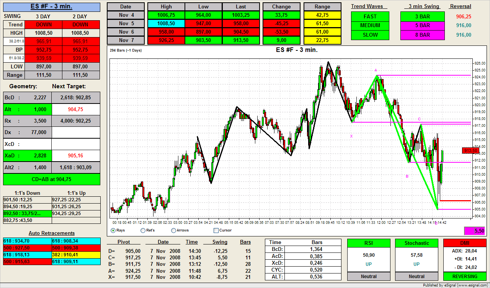This screenshot has width=490, height=288.
Task: Click the FAST trend wave indicator
Action: tap(370, 16)
